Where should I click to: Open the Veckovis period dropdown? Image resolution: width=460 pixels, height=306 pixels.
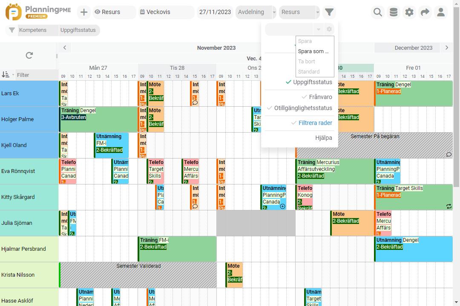[x=166, y=12]
